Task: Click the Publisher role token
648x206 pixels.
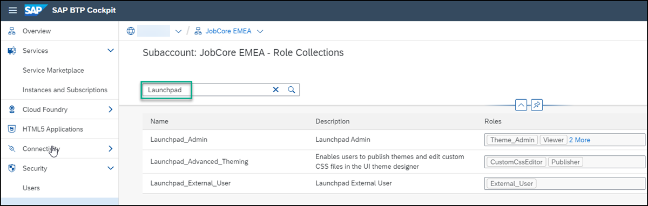Action: pyautogui.click(x=565, y=162)
